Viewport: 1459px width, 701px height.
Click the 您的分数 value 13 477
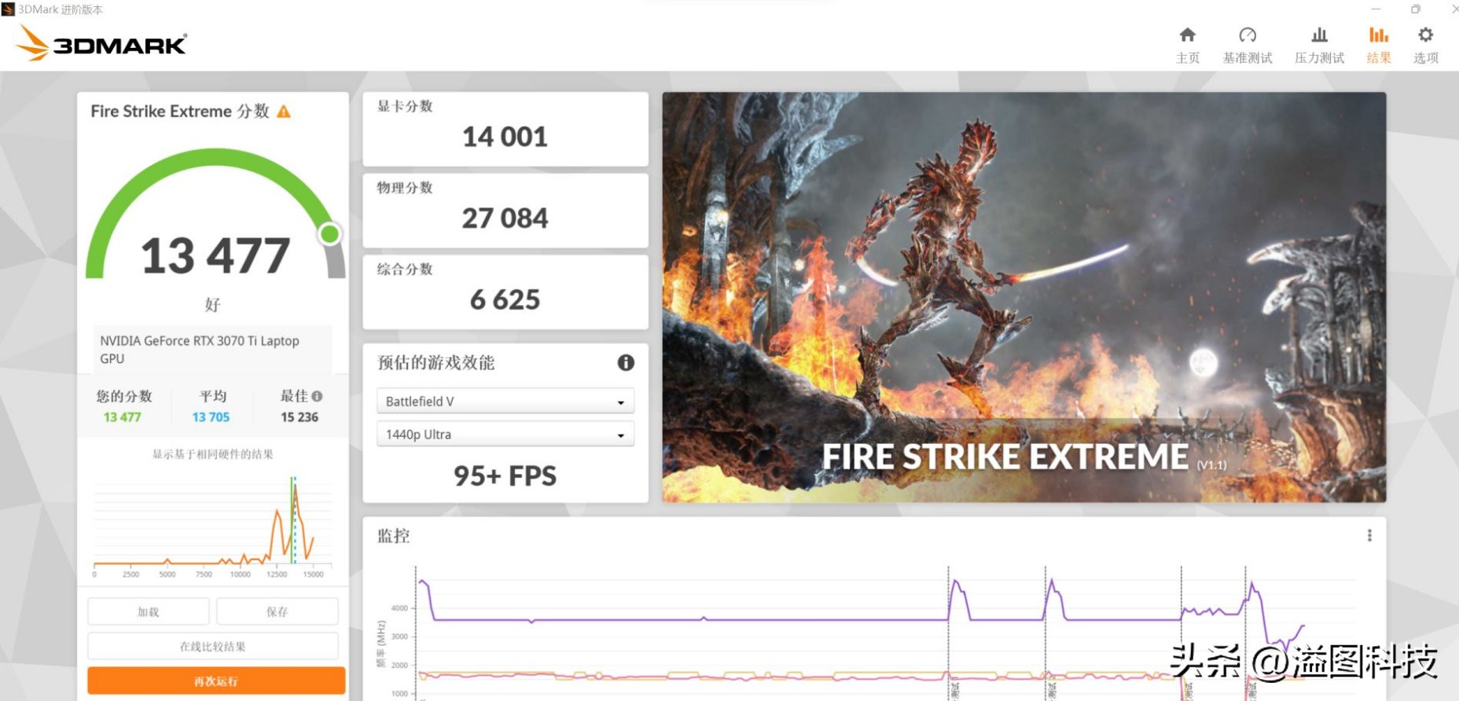[122, 417]
